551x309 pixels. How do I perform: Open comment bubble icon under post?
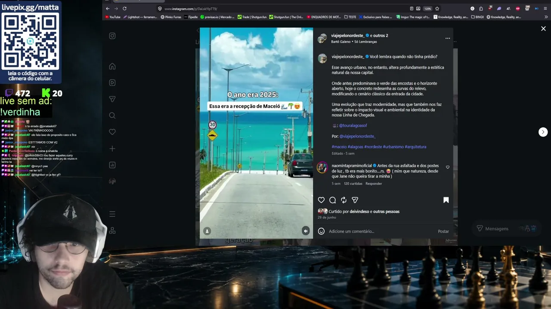click(x=332, y=200)
